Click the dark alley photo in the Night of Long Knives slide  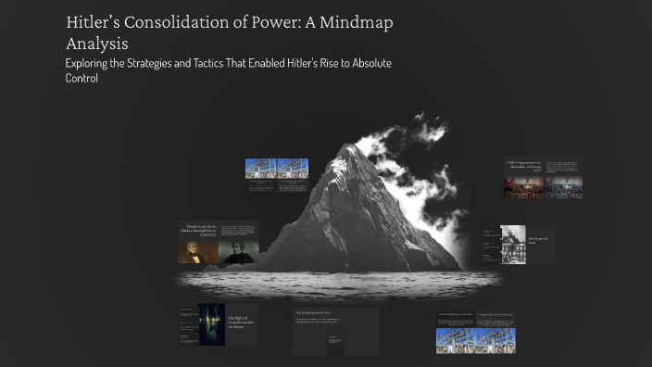(211, 324)
